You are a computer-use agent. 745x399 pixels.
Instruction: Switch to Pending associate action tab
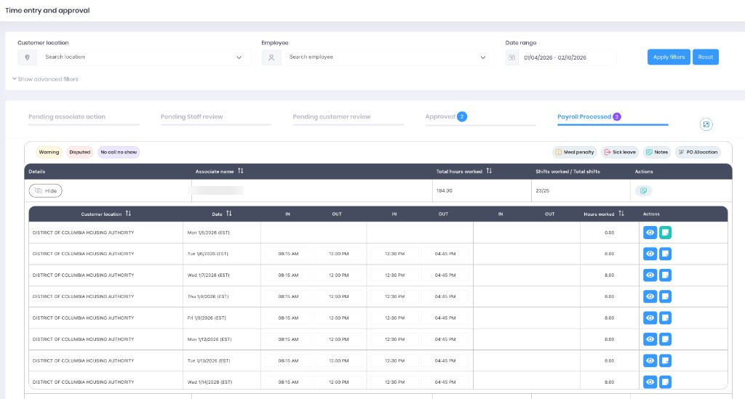(x=67, y=117)
